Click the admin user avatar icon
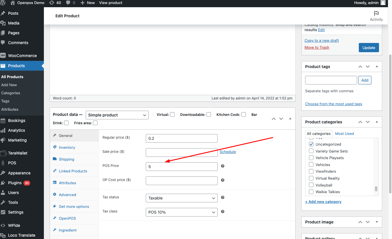The height and width of the screenshot is (239, 392). tap(383, 3)
